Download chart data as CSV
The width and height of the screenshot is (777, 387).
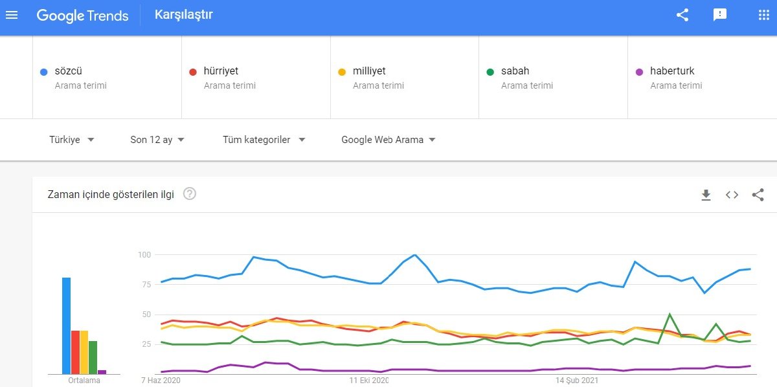(x=706, y=195)
